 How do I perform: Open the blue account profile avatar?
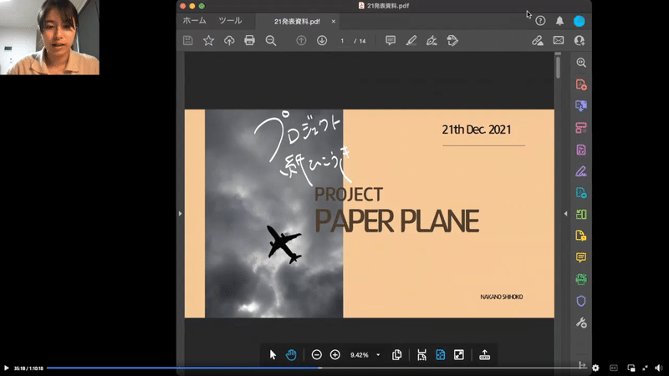coord(580,21)
